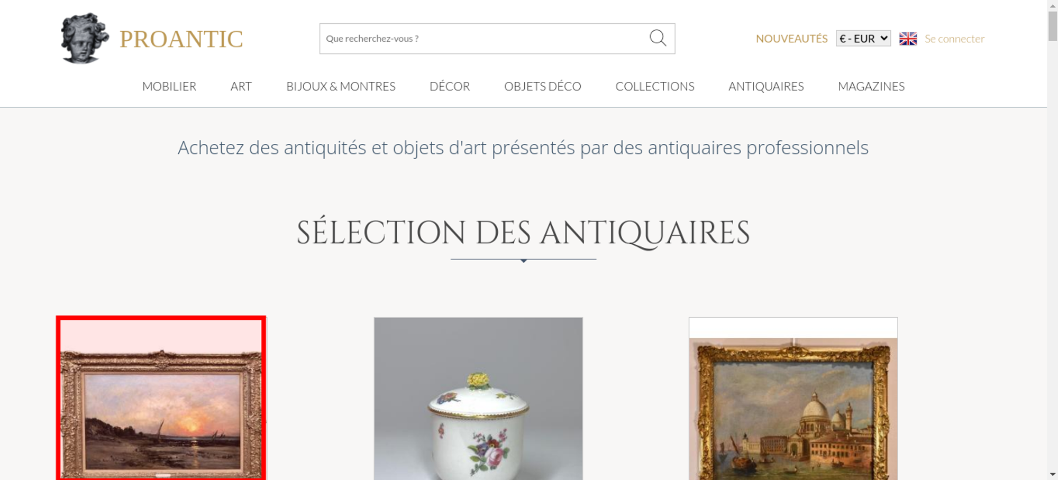Image resolution: width=1058 pixels, height=480 pixels.
Task: Open the Décor menu
Action: (450, 86)
